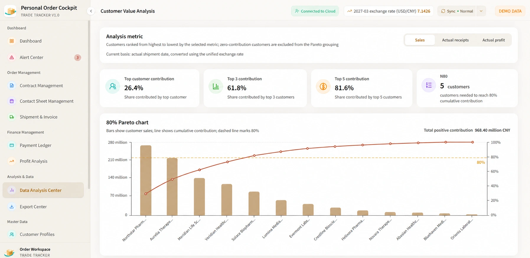Select Data Analysis Center menu item
The height and width of the screenshot is (258, 530).
[43, 190]
